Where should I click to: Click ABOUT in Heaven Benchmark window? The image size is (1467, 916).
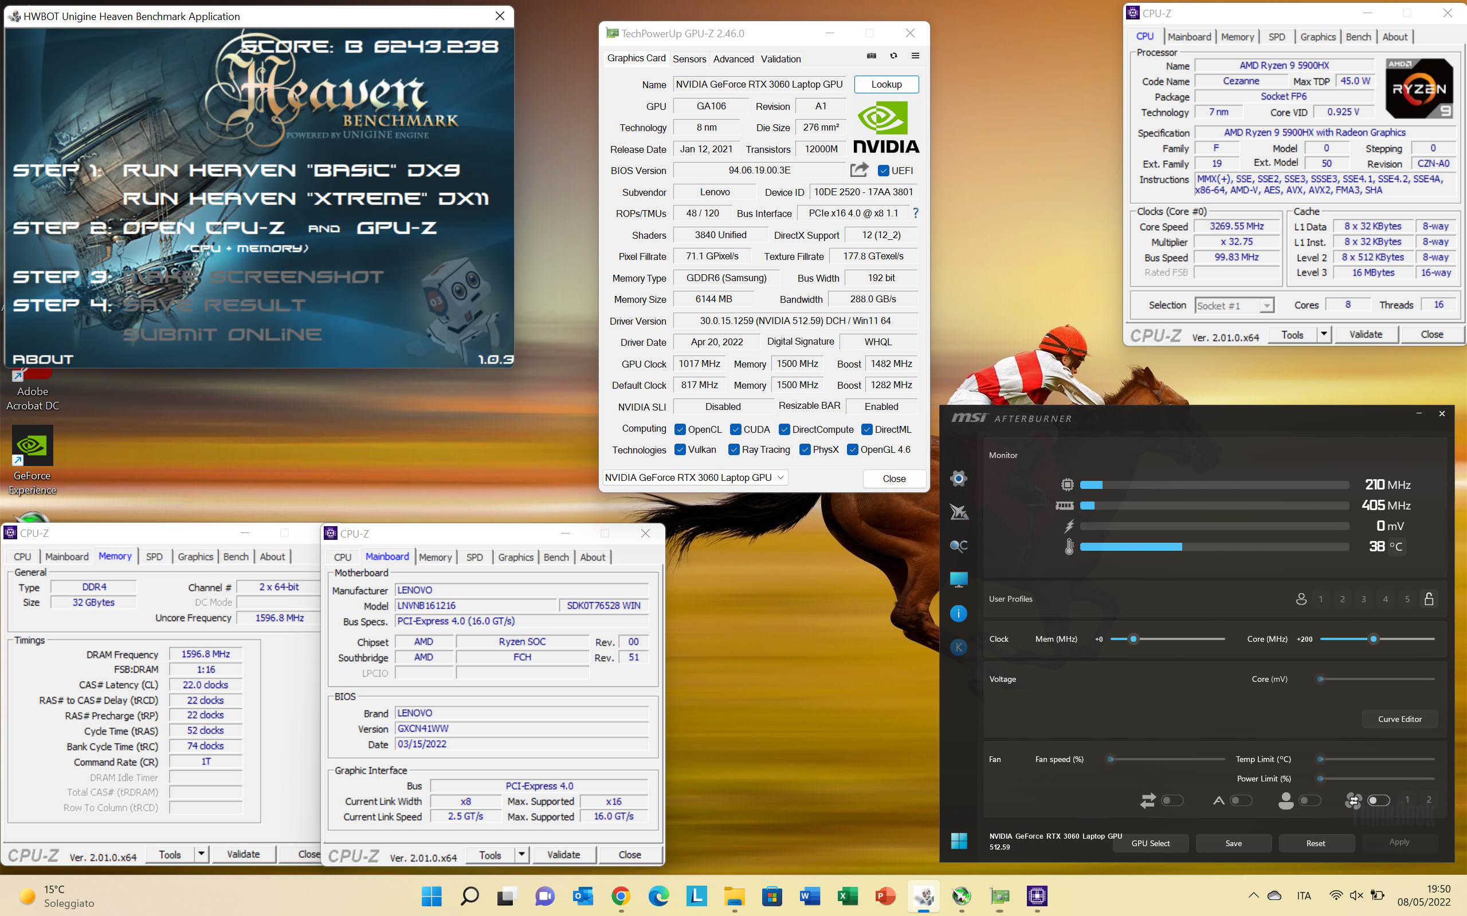click(x=43, y=360)
